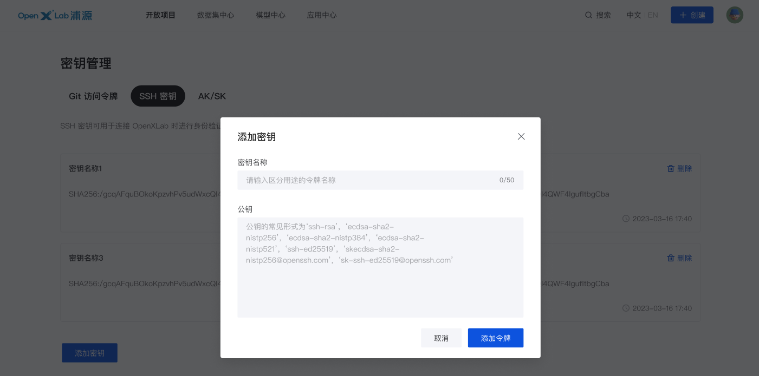Select the trash icon next to 密钥名称1
759x376 pixels.
point(671,168)
